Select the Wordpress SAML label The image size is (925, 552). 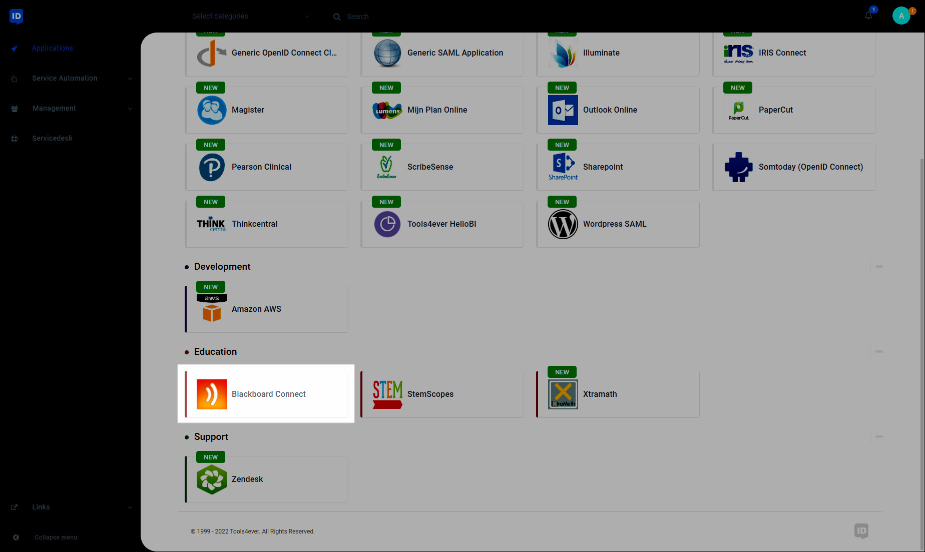click(x=615, y=224)
